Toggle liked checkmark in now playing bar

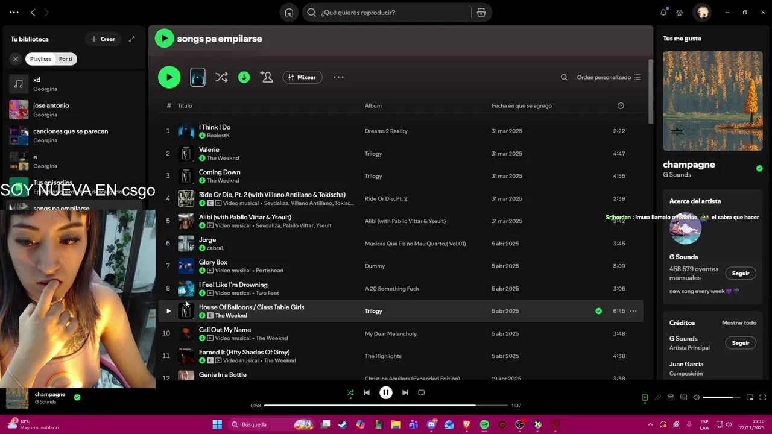tap(77, 397)
